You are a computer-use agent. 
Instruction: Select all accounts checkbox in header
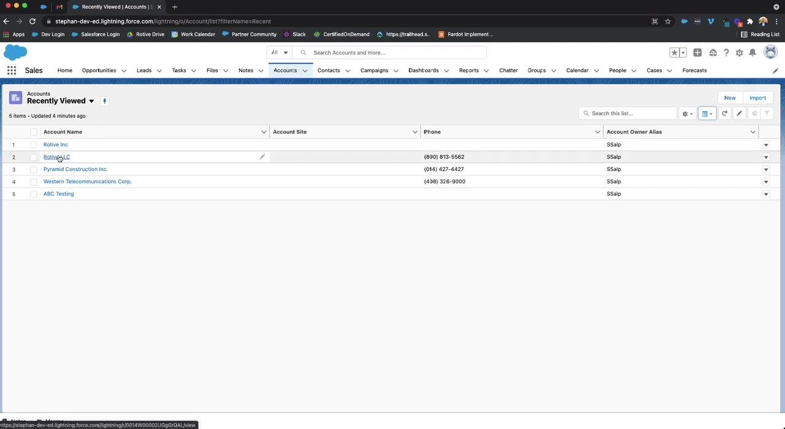pos(34,132)
